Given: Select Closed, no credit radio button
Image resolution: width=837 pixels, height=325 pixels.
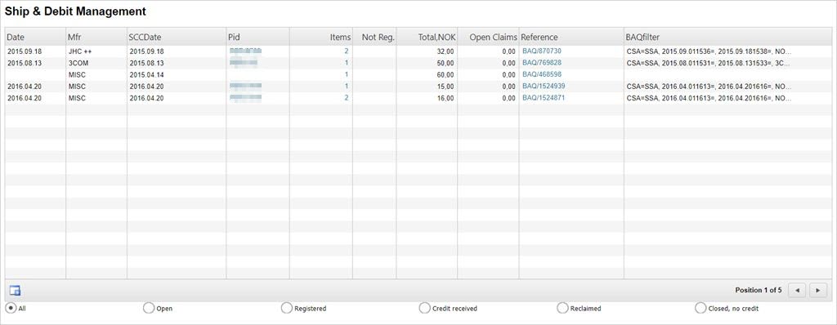Looking at the screenshot, I should pyautogui.click(x=700, y=308).
